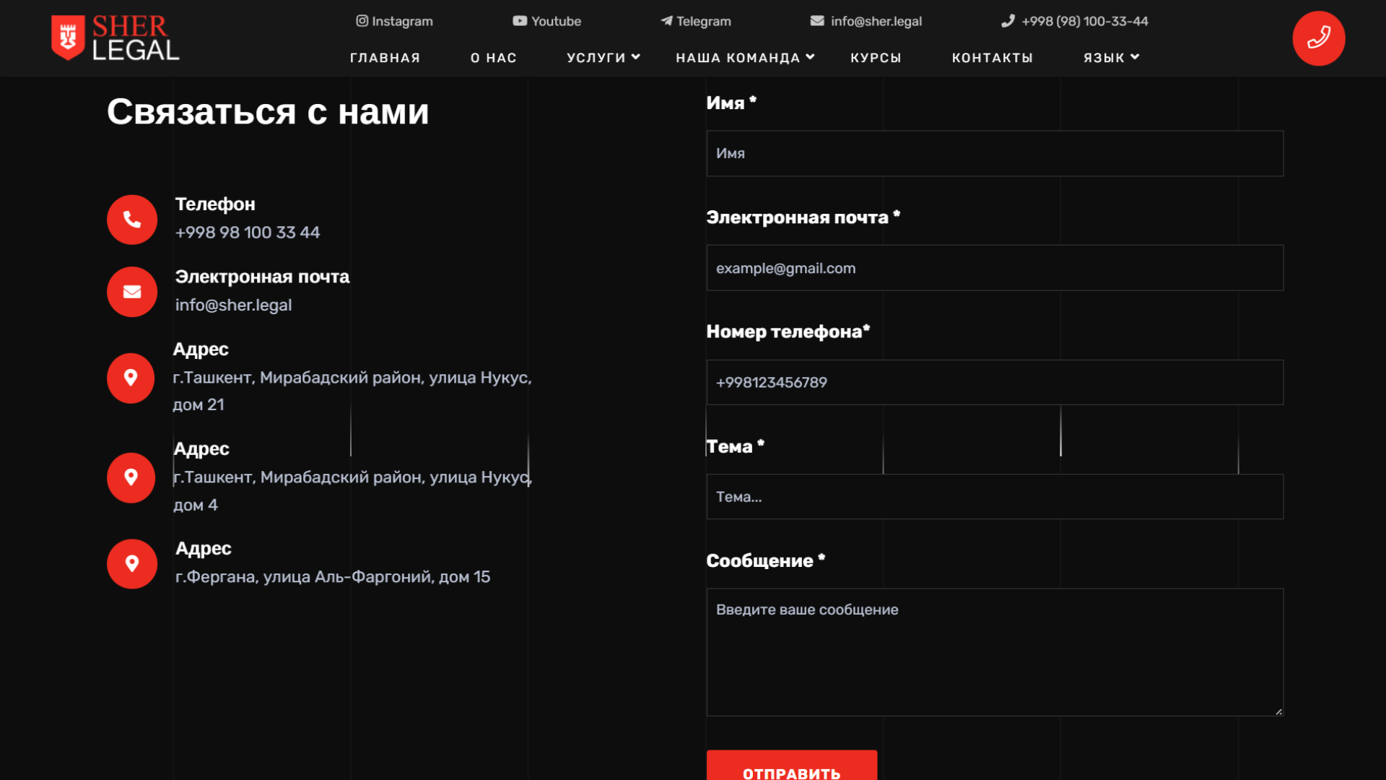
Task: Click location pin icon for дом 4 address
Action: point(131,477)
